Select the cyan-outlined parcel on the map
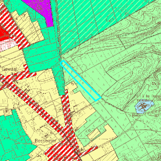Image resolution: width=161 pixels, height=161 pixels. pos(80,81)
